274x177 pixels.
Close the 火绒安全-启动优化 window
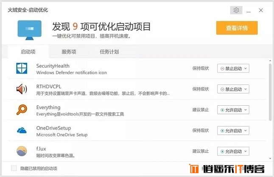click(261, 10)
